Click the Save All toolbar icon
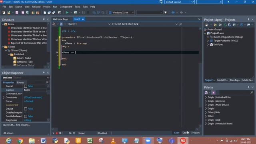Screen dimensions: 256x144 pos(22,12)
